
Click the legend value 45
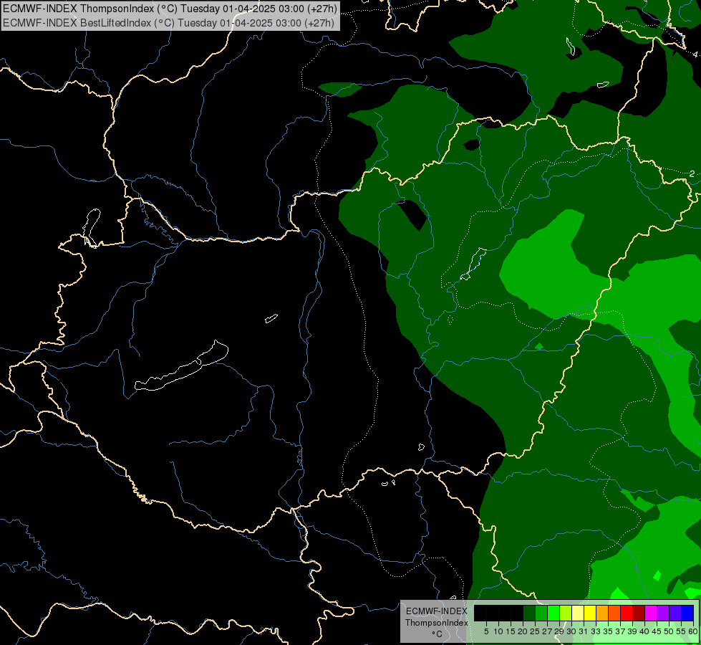(657, 631)
